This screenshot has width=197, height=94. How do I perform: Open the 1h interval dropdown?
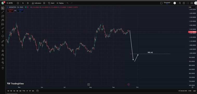pos(23,3)
